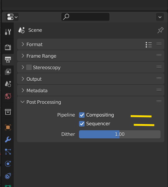This screenshot has height=187, width=168.
Task: Enable the Stereoscopy checkbox
Action: [x=29, y=68]
